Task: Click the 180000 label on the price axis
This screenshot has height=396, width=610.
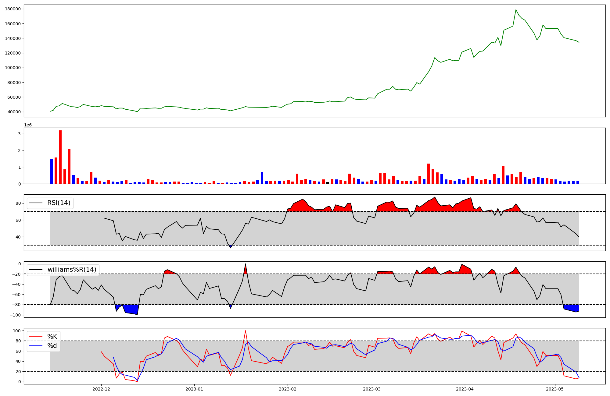Action: point(13,9)
